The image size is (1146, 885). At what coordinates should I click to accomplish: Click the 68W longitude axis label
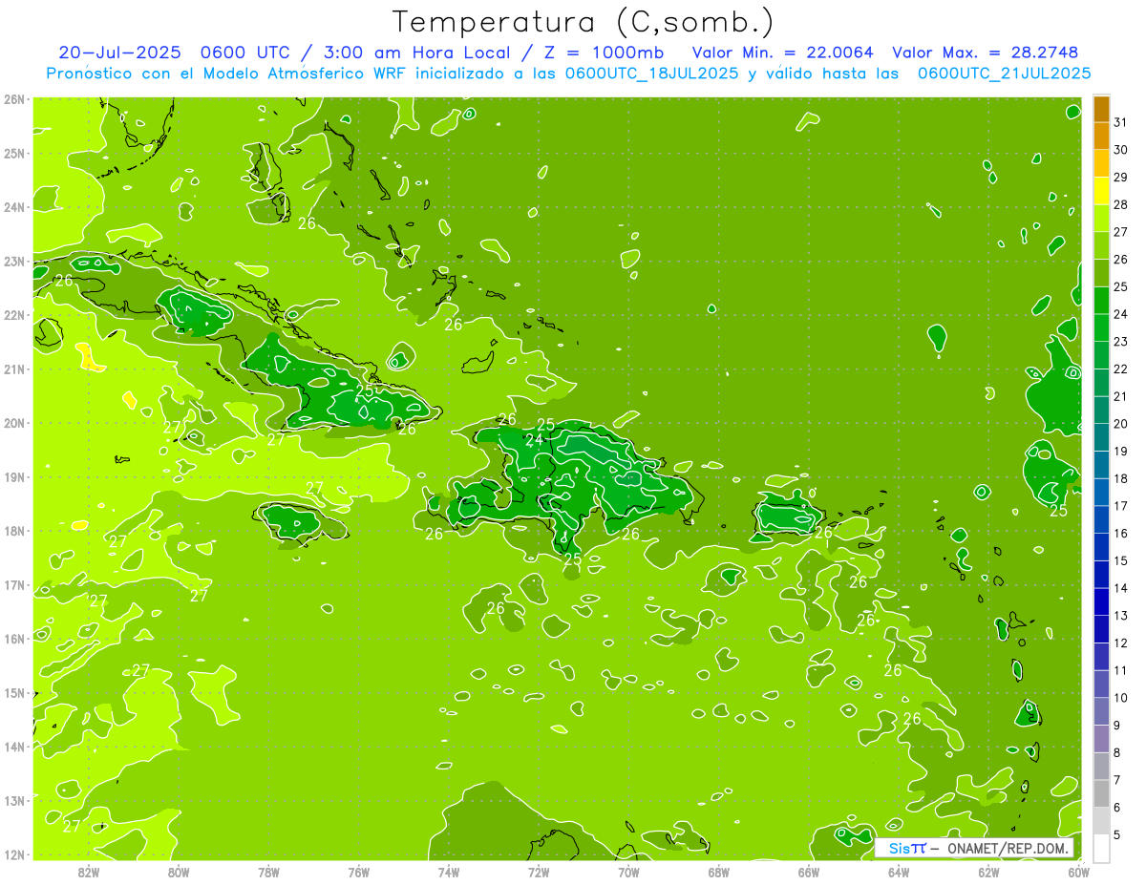tap(719, 872)
